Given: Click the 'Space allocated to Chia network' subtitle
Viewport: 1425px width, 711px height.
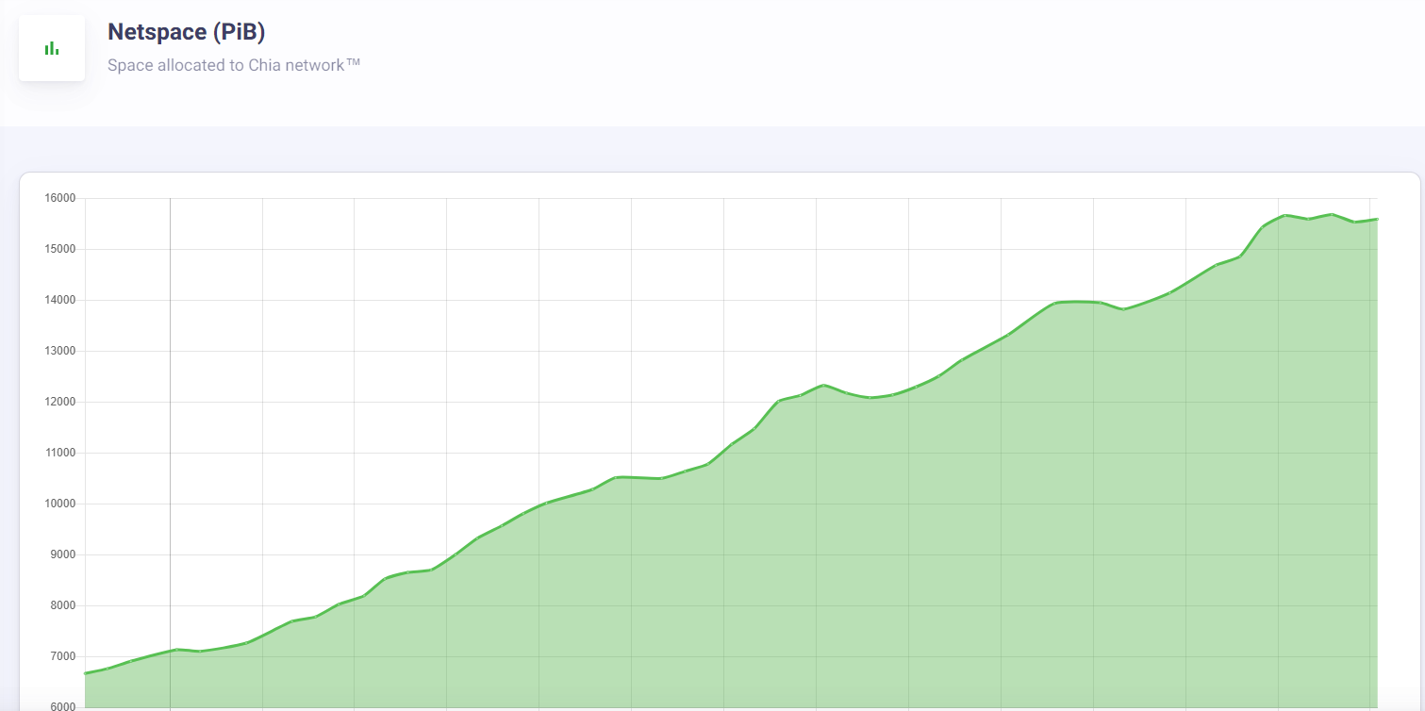Looking at the screenshot, I should pyautogui.click(x=234, y=66).
